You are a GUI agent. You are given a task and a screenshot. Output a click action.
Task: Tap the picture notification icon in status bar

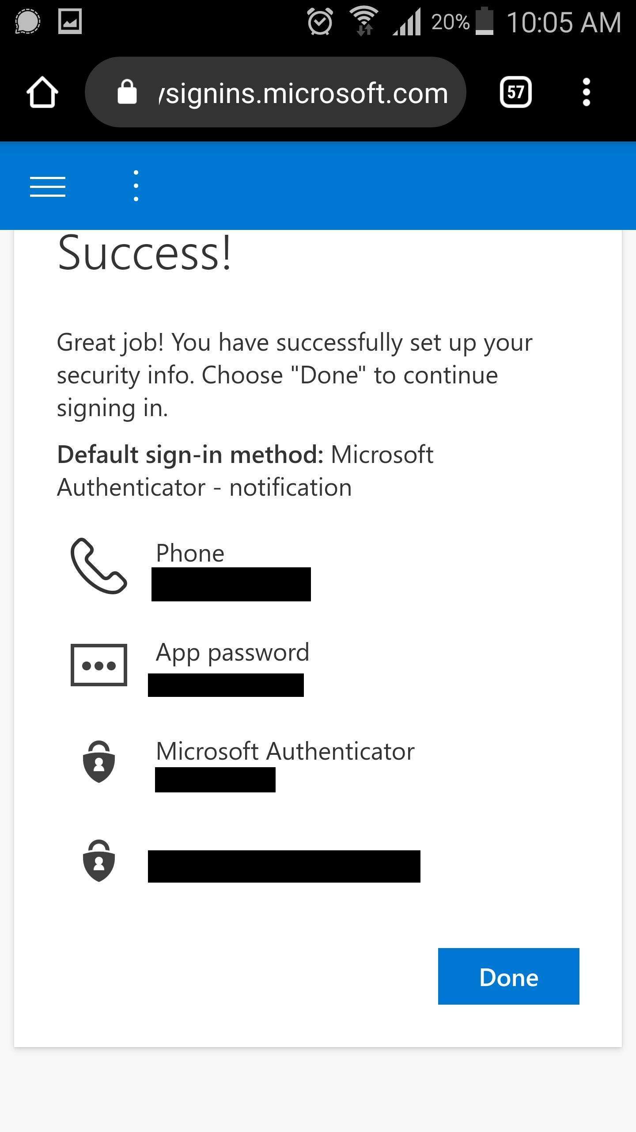click(x=70, y=22)
